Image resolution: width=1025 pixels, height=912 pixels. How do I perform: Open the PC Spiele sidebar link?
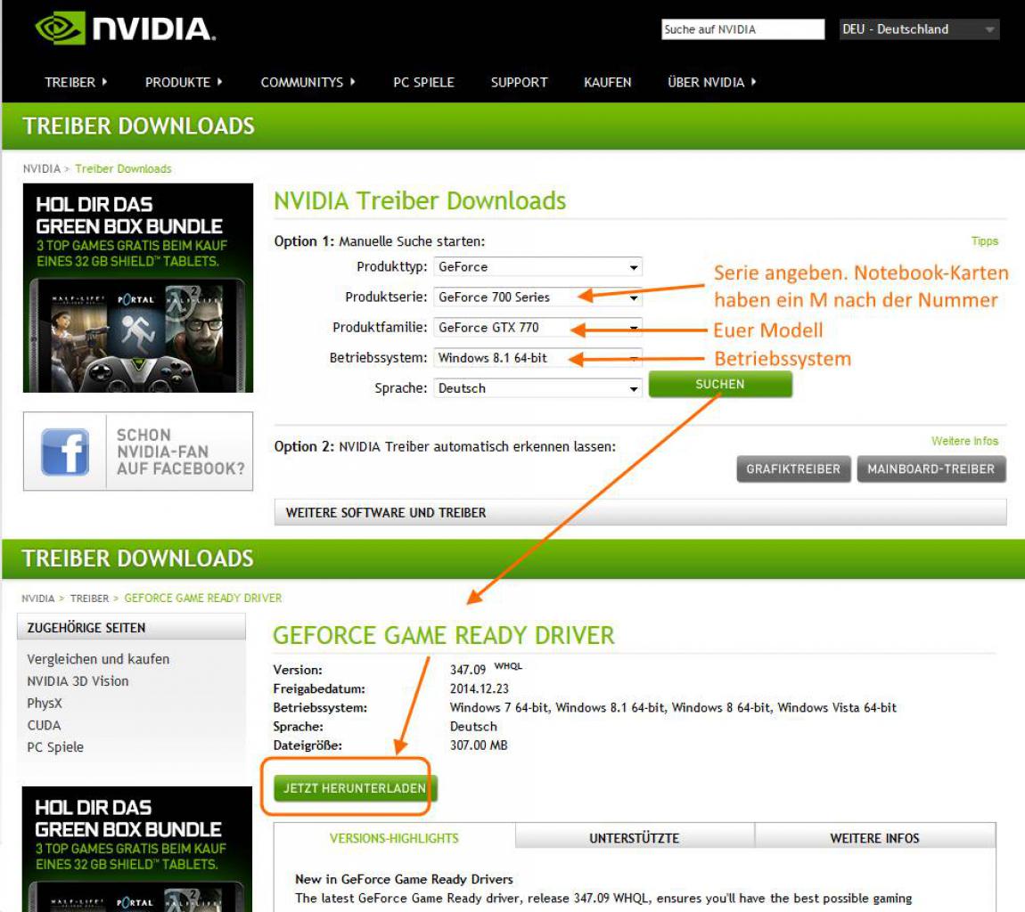point(55,747)
